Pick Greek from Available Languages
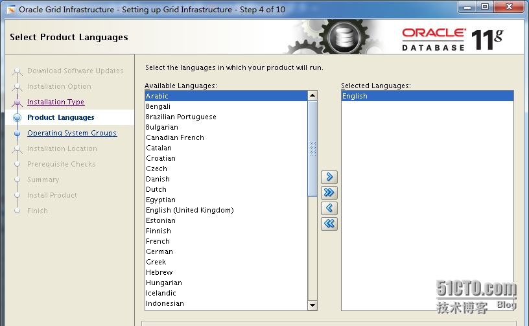 [x=226, y=262]
